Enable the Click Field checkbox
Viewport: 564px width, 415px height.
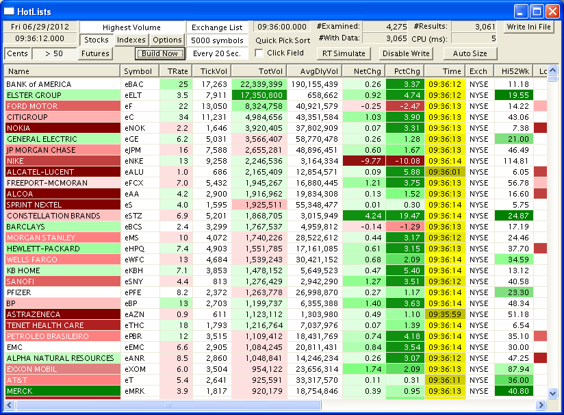259,53
